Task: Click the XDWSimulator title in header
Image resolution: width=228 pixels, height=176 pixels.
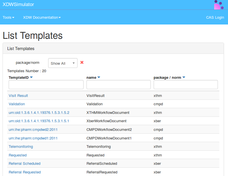Action: 18,5
